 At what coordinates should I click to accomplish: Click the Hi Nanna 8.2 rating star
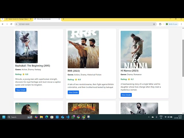[129, 79]
